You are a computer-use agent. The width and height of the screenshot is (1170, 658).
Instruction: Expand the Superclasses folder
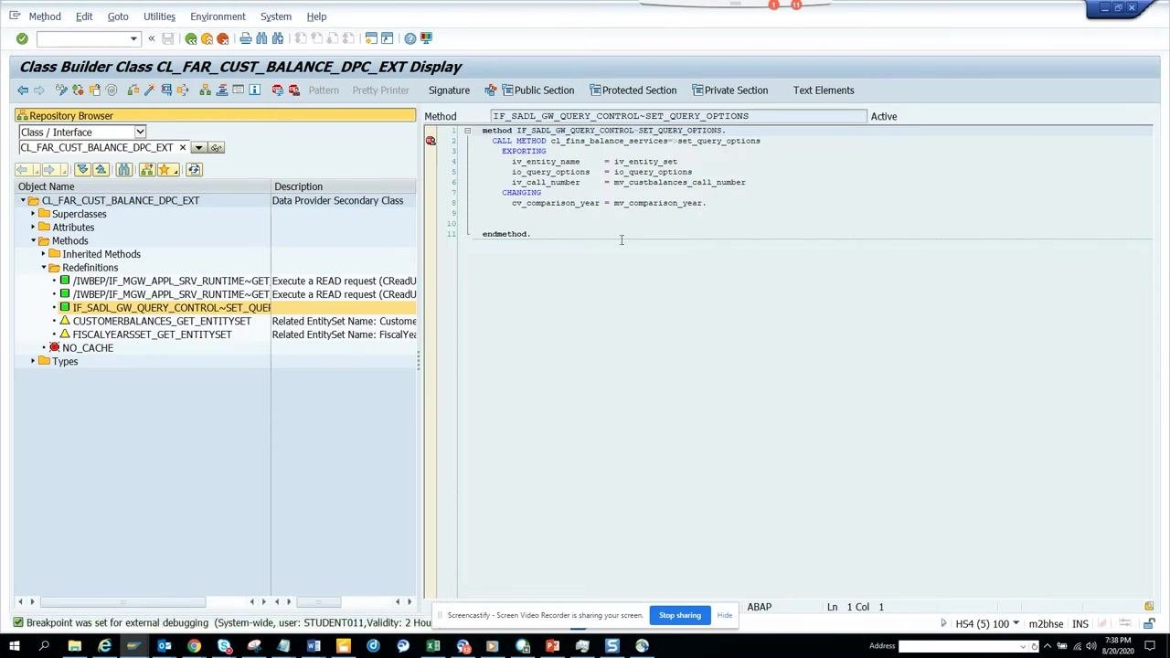tap(33, 214)
